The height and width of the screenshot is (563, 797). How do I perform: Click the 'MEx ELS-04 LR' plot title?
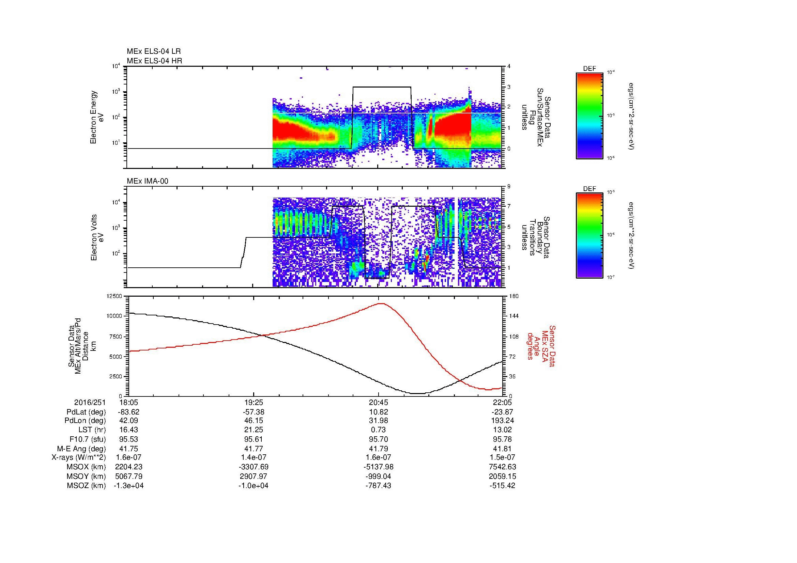coord(154,51)
